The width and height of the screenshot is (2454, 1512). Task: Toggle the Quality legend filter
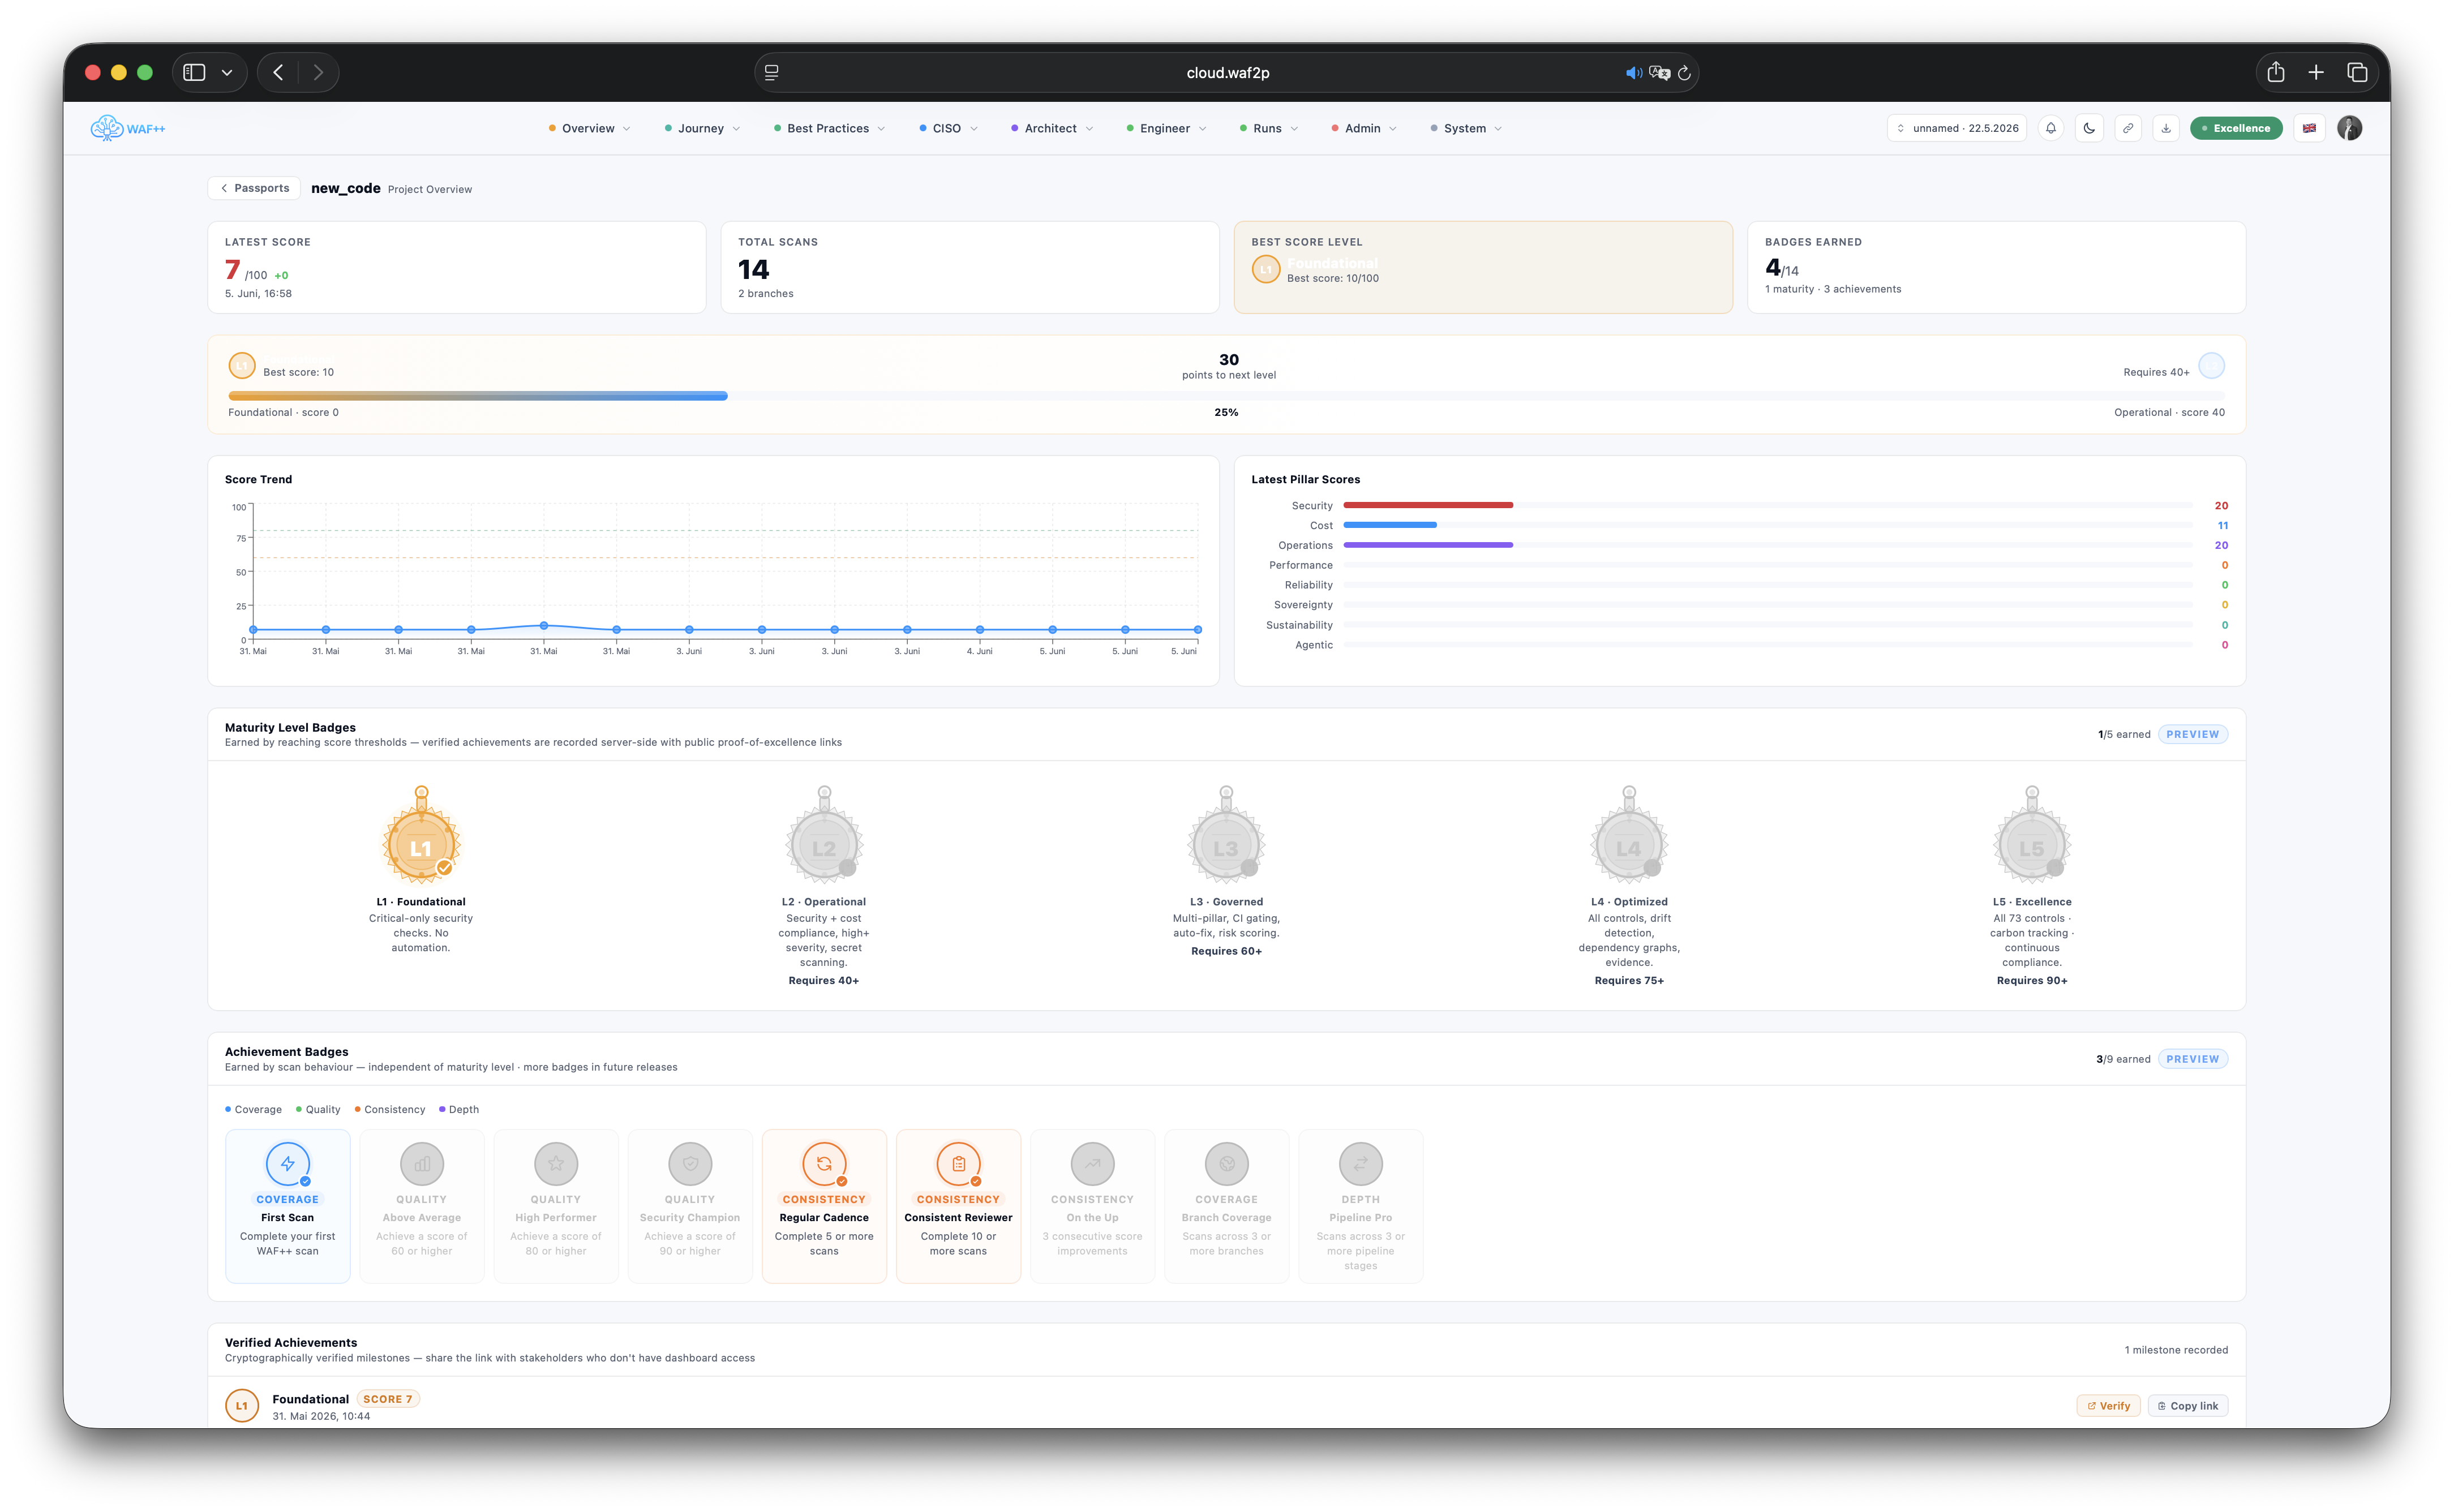(x=318, y=1109)
